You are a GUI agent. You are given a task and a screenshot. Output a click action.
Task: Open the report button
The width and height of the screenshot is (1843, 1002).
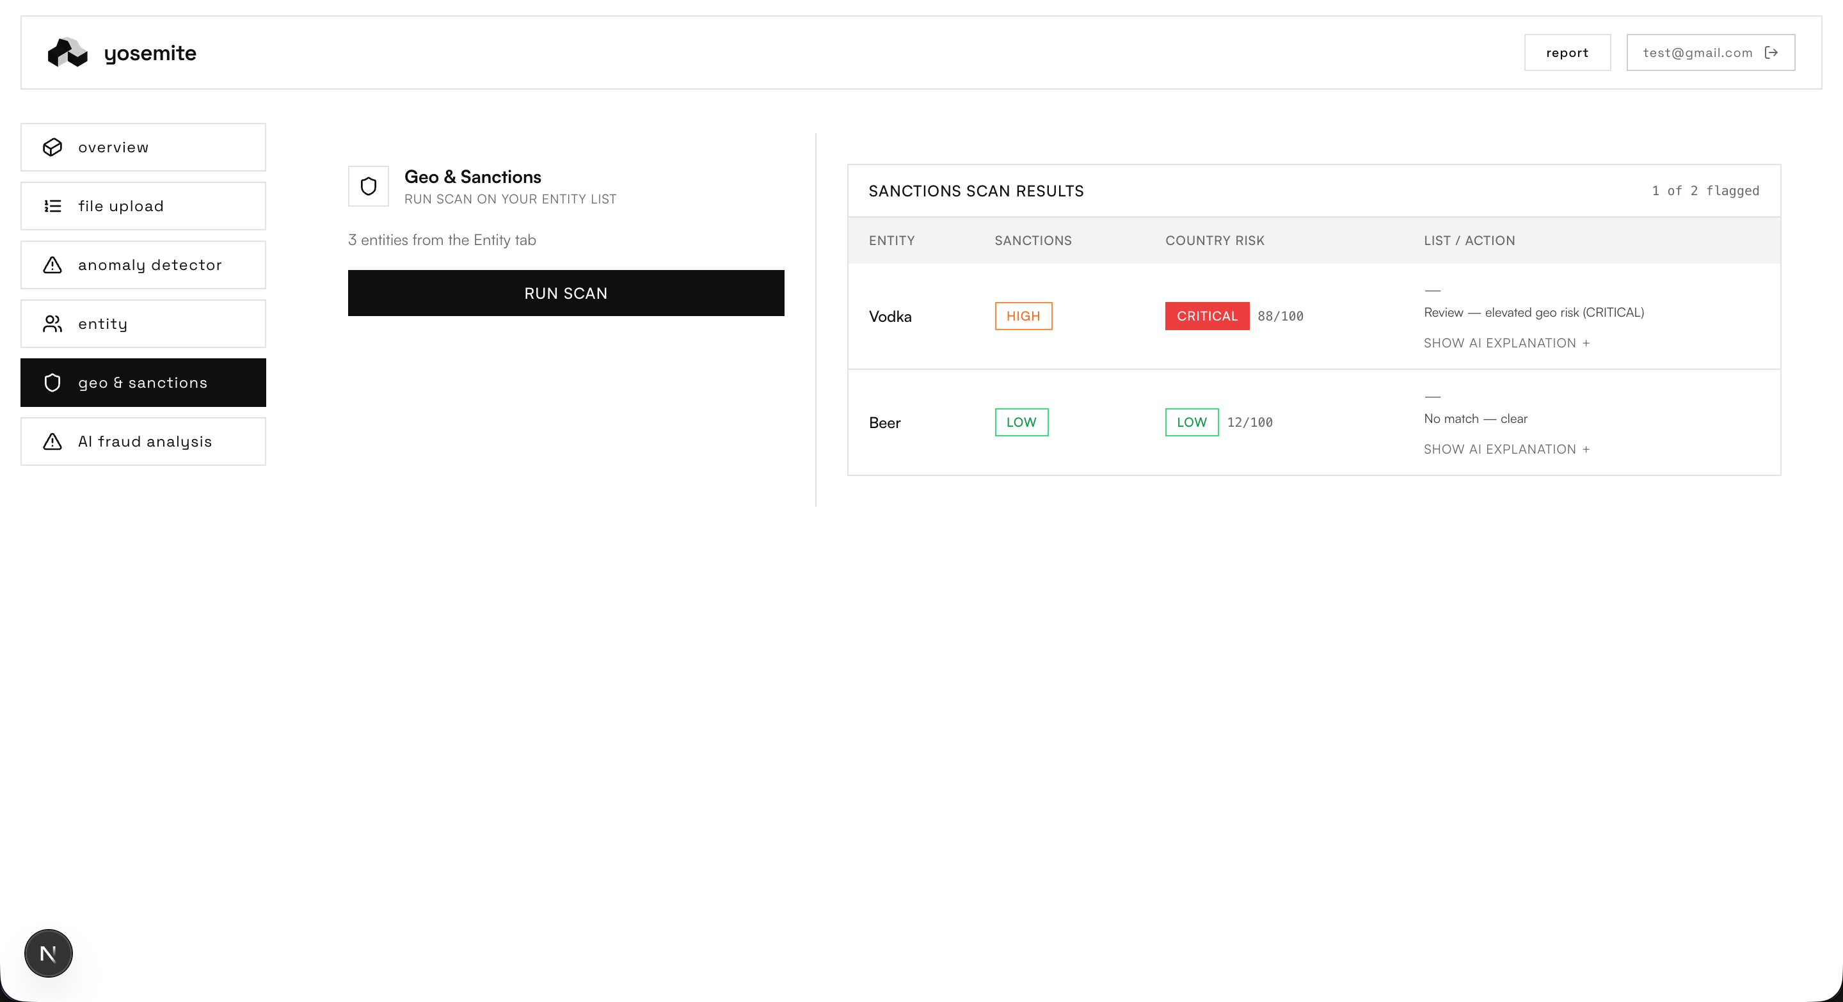pos(1567,52)
